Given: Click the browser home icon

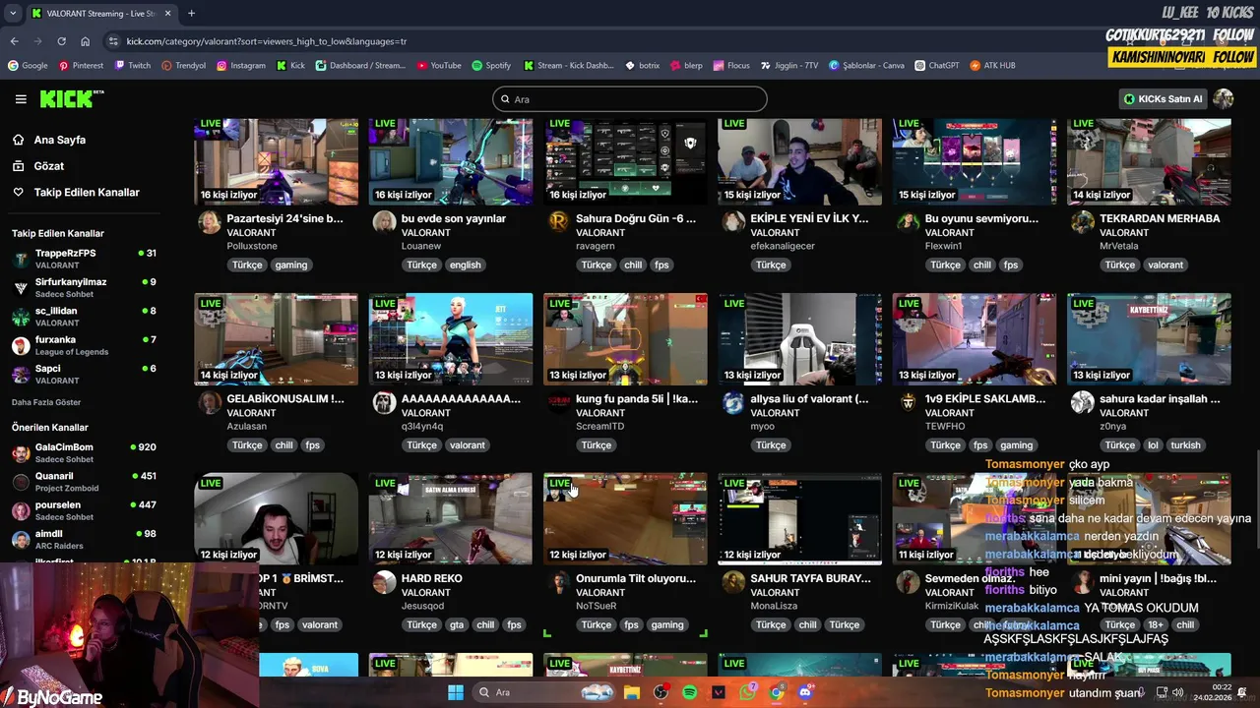Looking at the screenshot, I should click(x=86, y=41).
